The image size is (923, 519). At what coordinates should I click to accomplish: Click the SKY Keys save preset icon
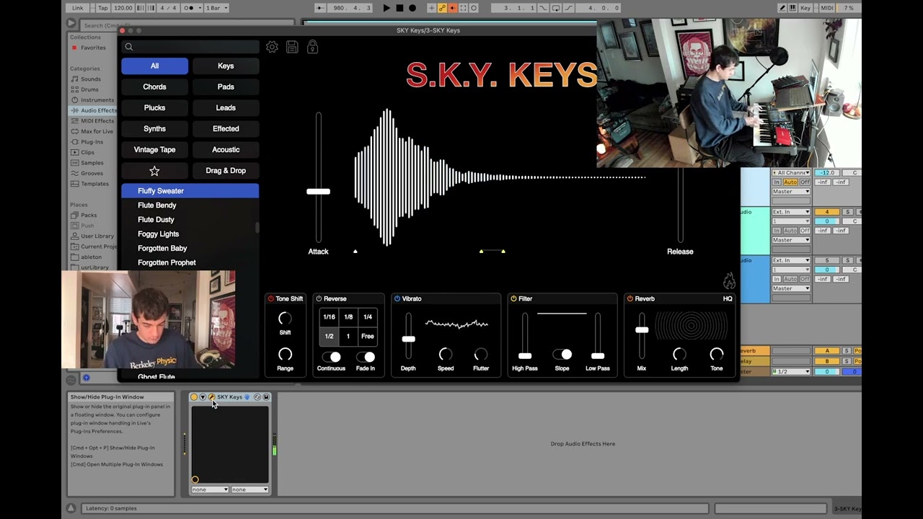(x=266, y=397)
